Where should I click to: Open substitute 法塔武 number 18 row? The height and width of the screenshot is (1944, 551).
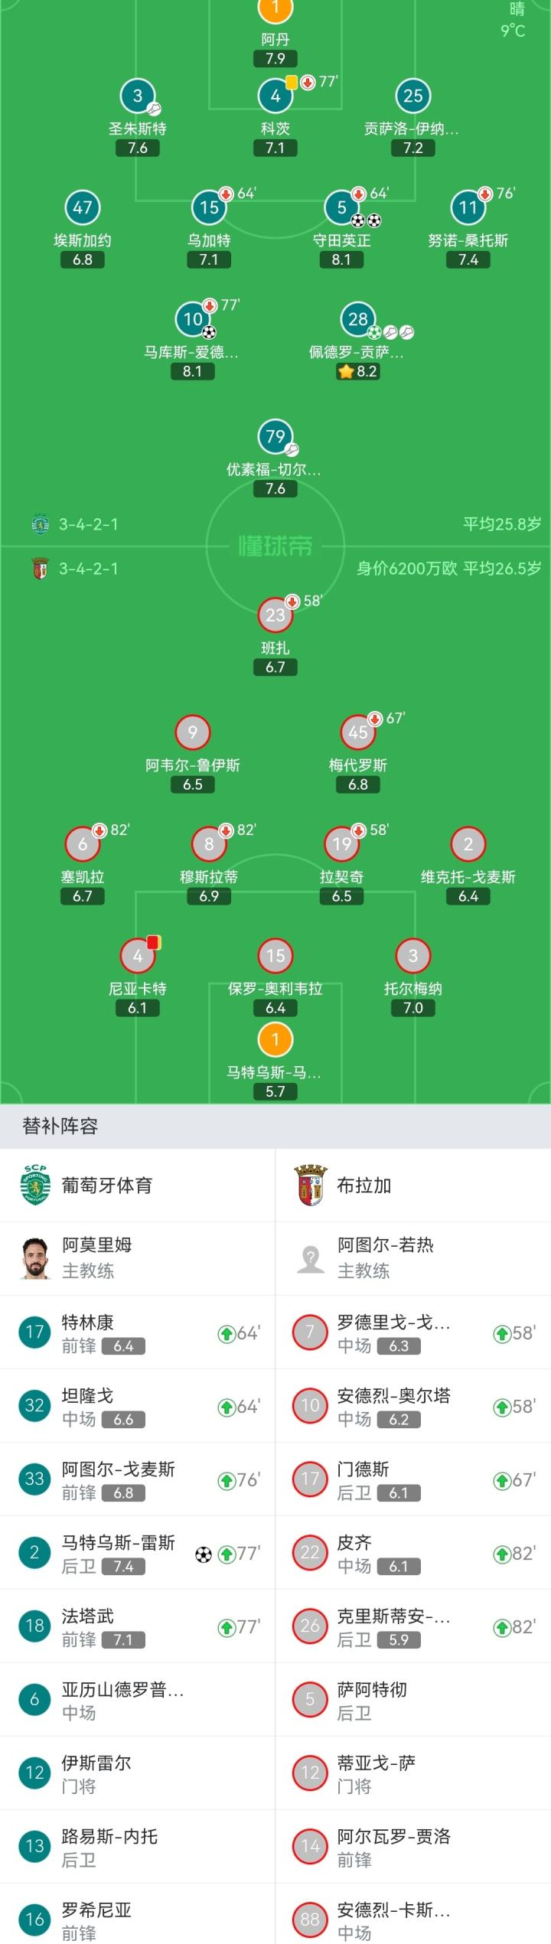pos(138,1626)
